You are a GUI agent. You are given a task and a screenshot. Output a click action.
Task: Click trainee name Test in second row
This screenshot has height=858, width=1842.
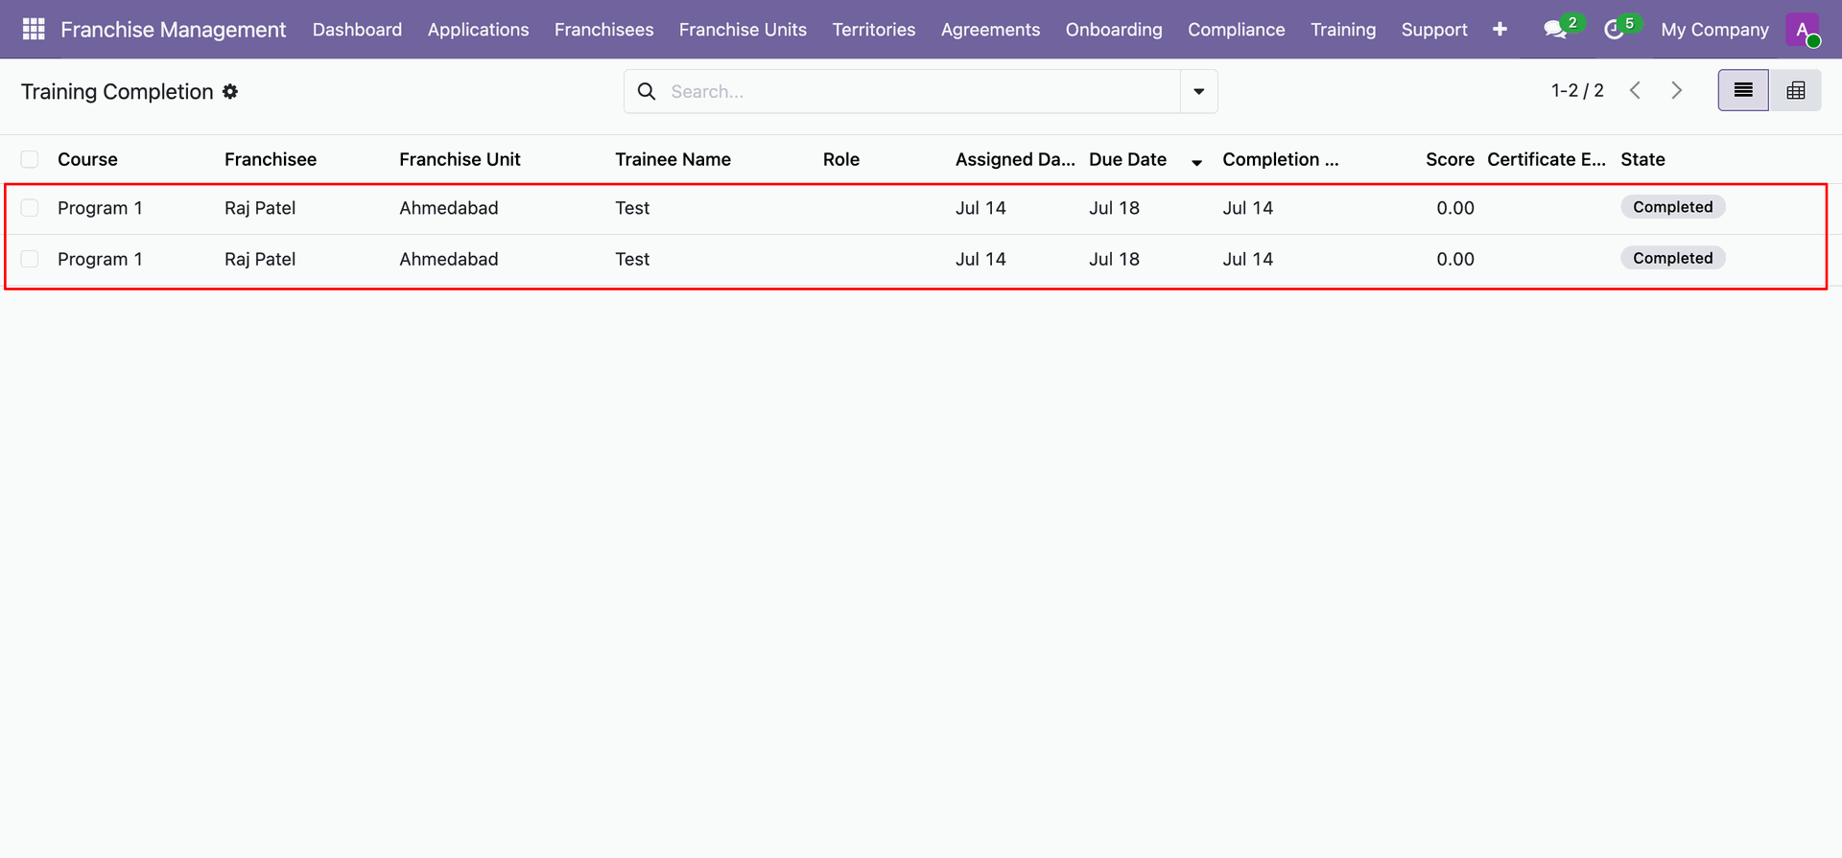632,259
